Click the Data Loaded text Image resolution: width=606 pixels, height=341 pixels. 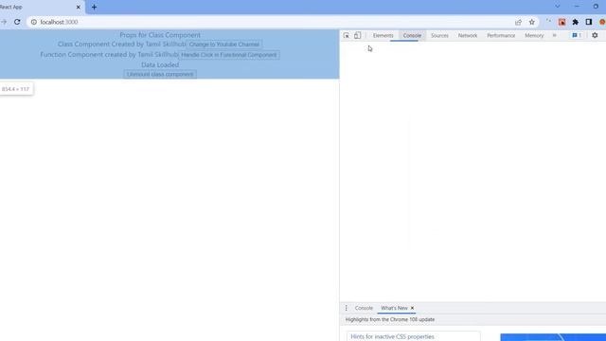click(160, 64)
